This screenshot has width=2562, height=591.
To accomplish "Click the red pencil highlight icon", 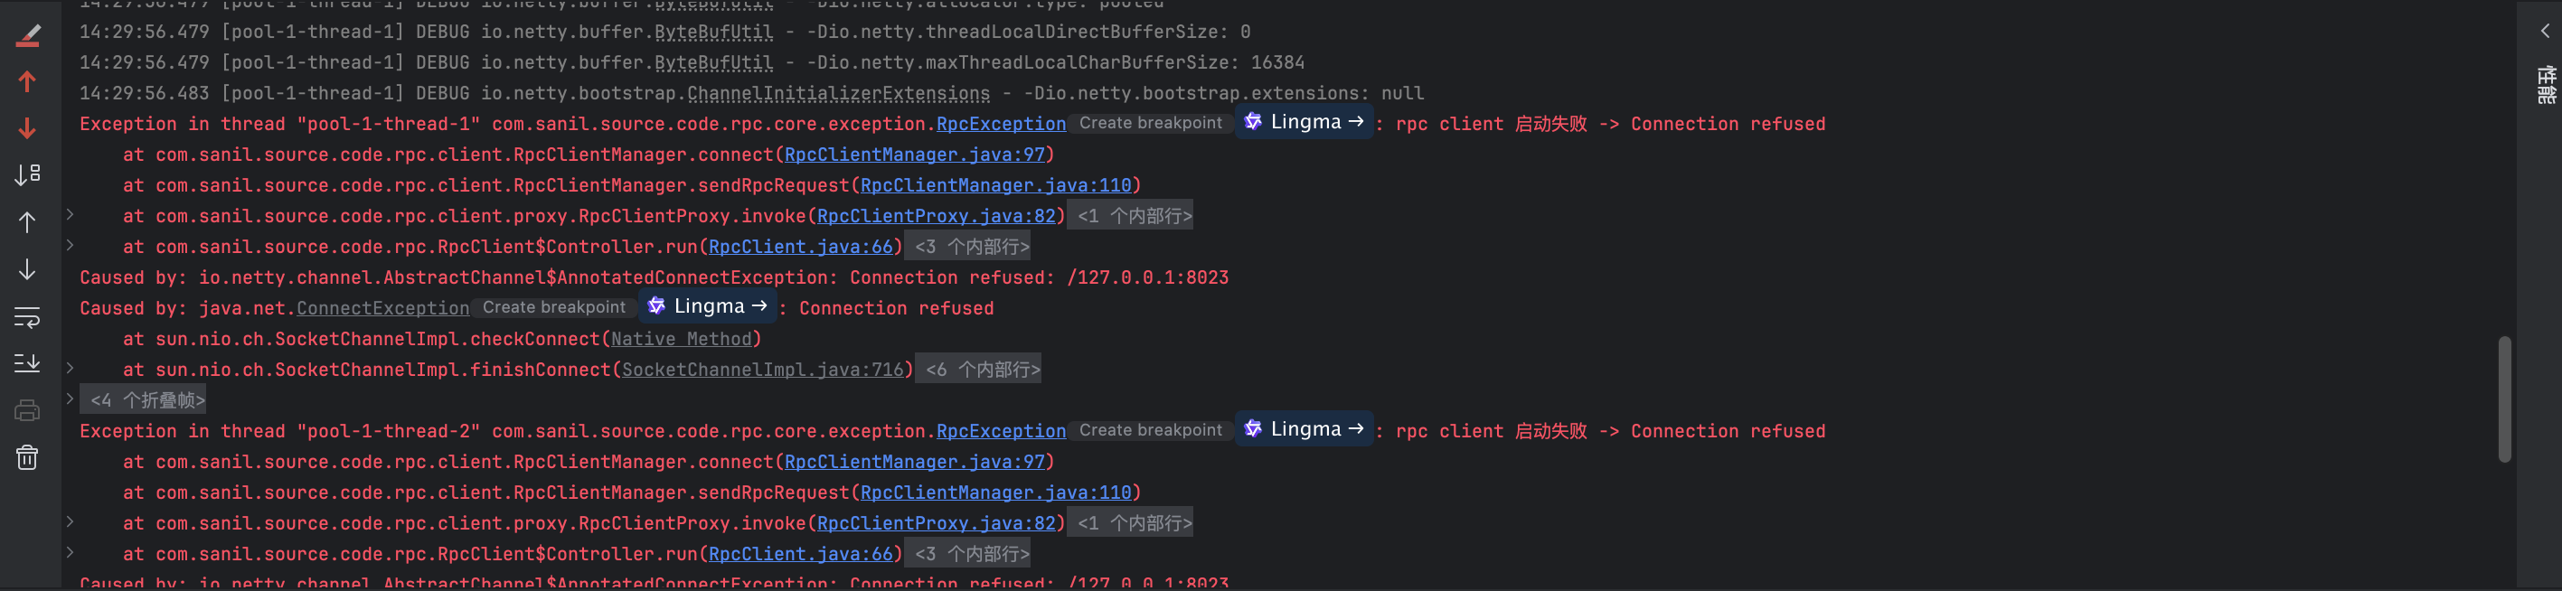I will (x=28, y=36).
